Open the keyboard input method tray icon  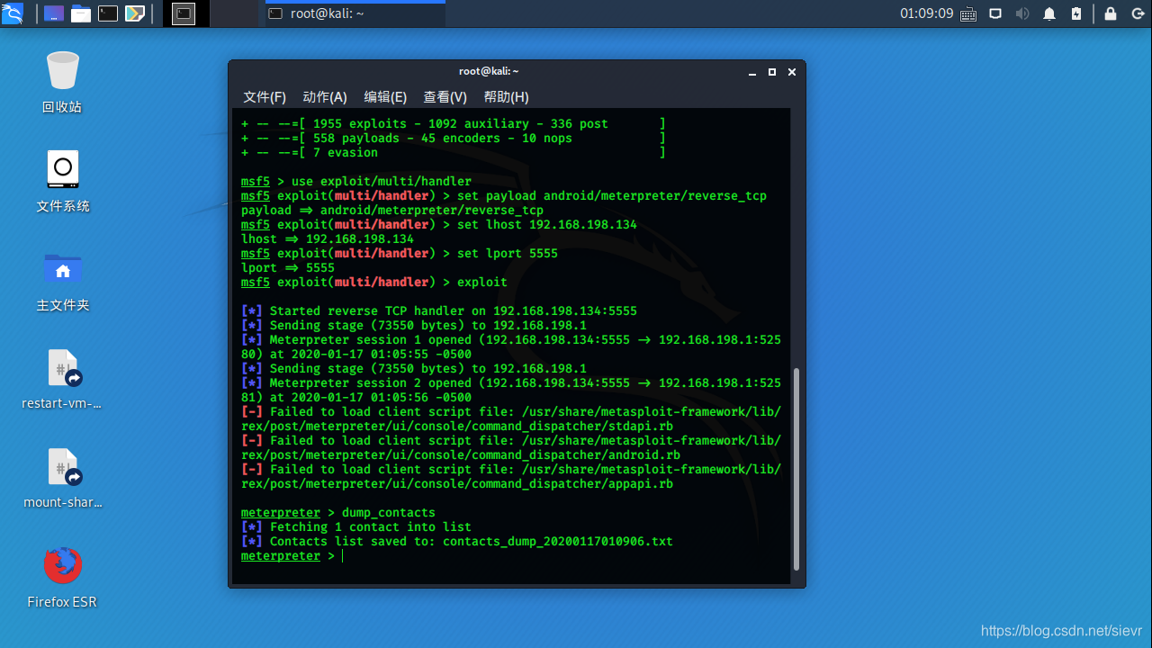(968, 13)
